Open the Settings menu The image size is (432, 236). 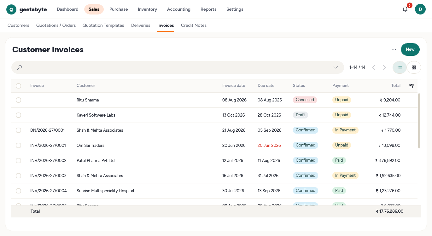click(235, 9)
